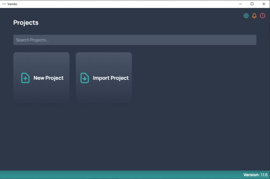Click the red exclamation alert icon
The height and width of the screenshot is (179, 270).
click(x=263, y=16)
